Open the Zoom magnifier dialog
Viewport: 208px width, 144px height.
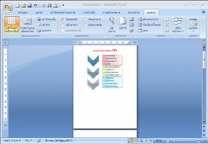pyautogui.click(x=111, y=25)
